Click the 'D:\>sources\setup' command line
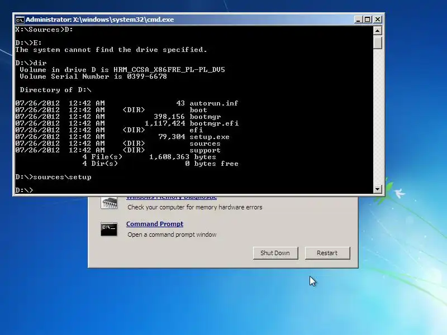The width and height of the screenshot is (447, 335). click(x=53, y=177)
